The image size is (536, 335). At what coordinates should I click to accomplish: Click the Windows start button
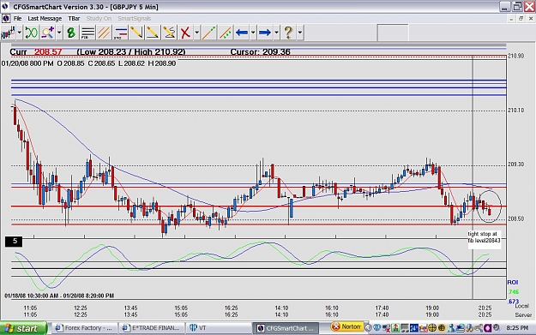click(24, 328)
